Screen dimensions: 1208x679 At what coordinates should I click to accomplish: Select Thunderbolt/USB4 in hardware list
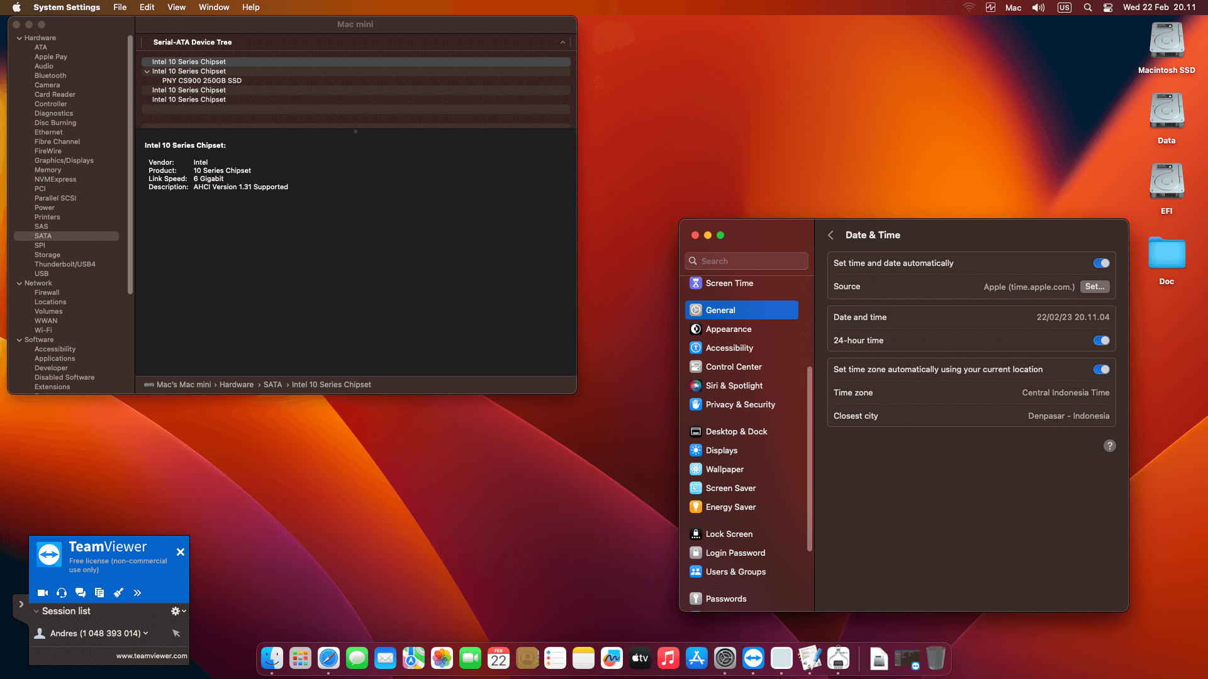(65, 265)
